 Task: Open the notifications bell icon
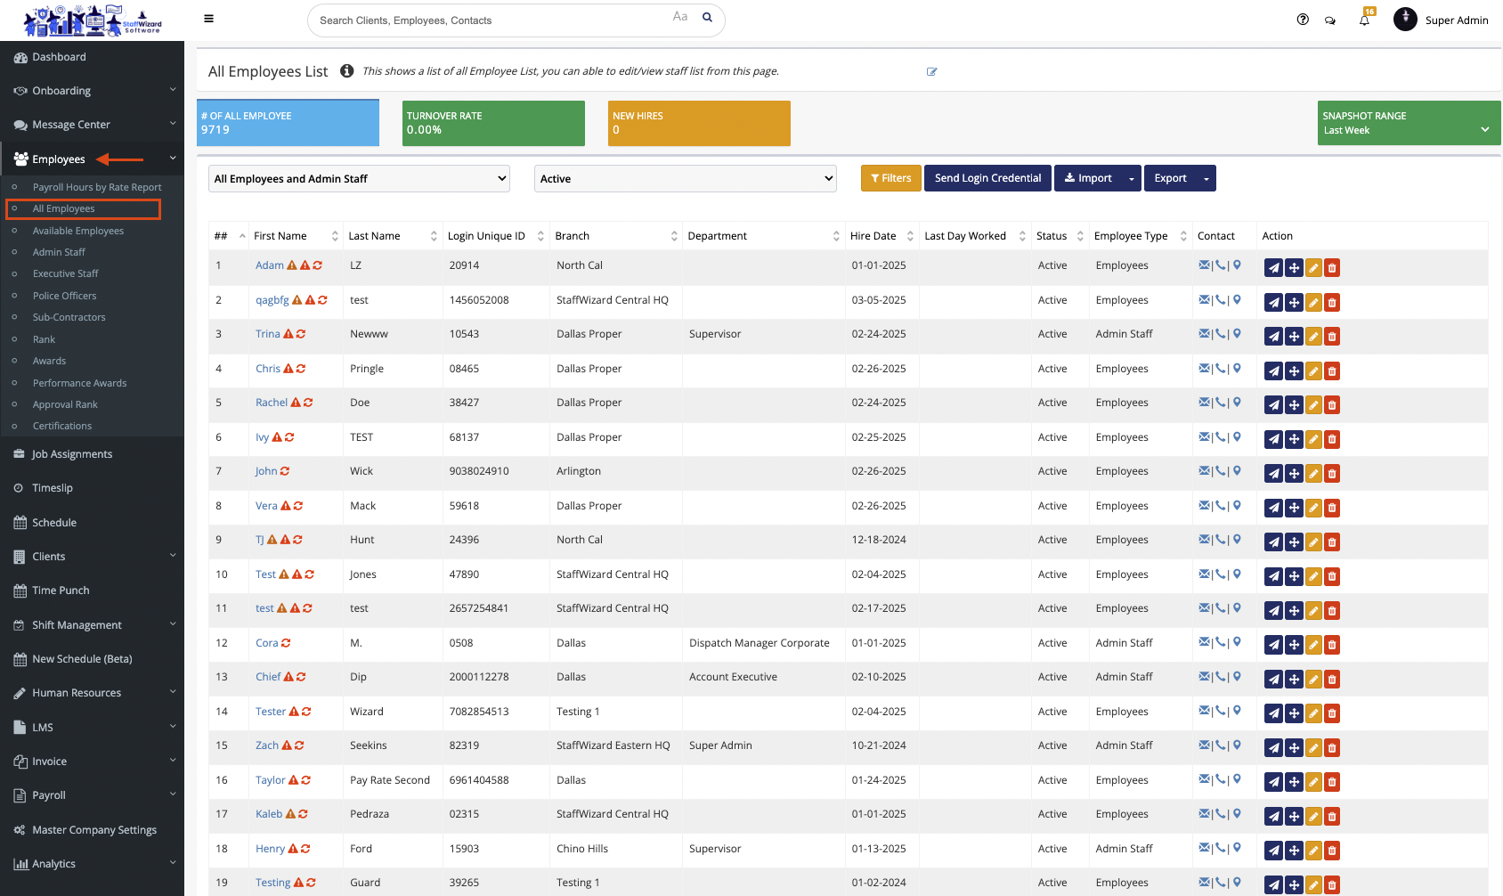(x=1364, y=20)
